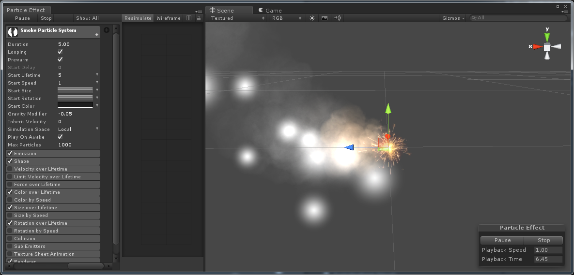The image size is (574, 275).
Task: Open the Simulation Space Local dropdown
Action: coord(78,129)
